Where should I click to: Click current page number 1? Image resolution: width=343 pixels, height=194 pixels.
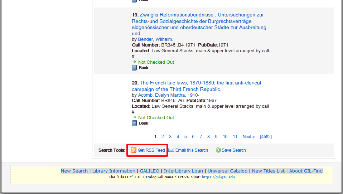(x=155, y=137)
